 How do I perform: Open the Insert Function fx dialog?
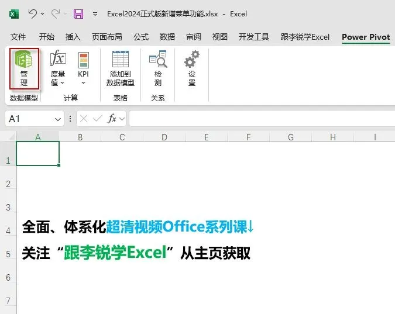tap(112, 118)
